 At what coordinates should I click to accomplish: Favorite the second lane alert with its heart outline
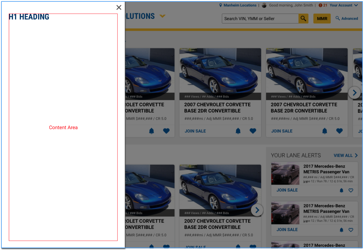(x=351, y=230)
